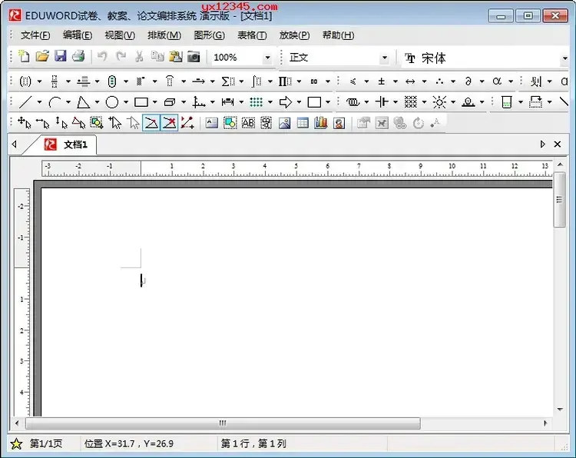
Task: Click the star icon in the status bar
Action: 16,444
